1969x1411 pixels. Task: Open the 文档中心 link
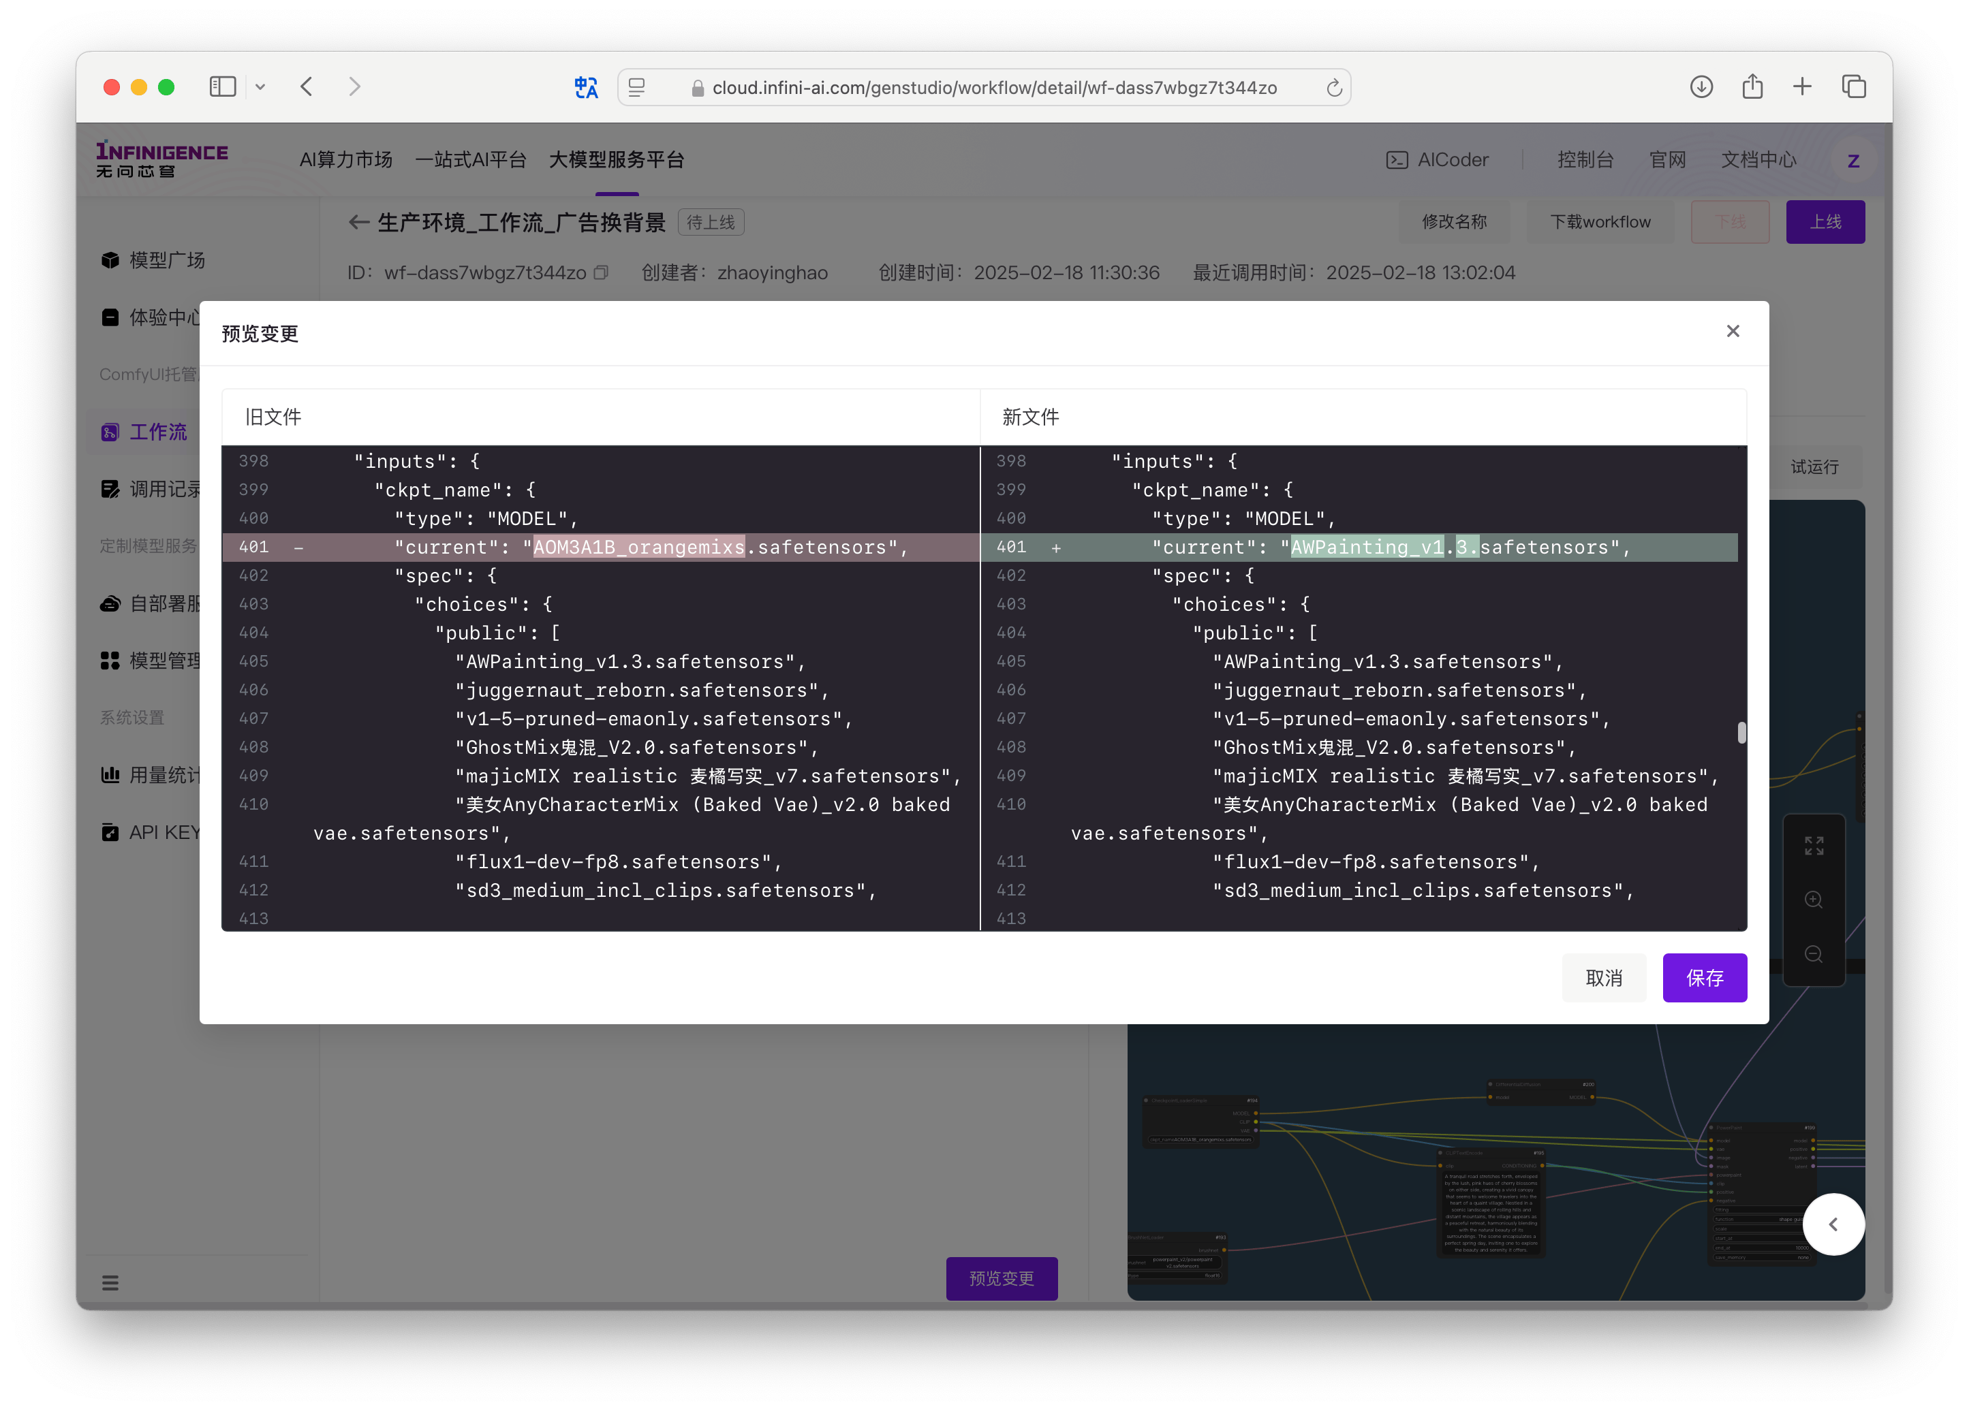tap(1759, 159)
